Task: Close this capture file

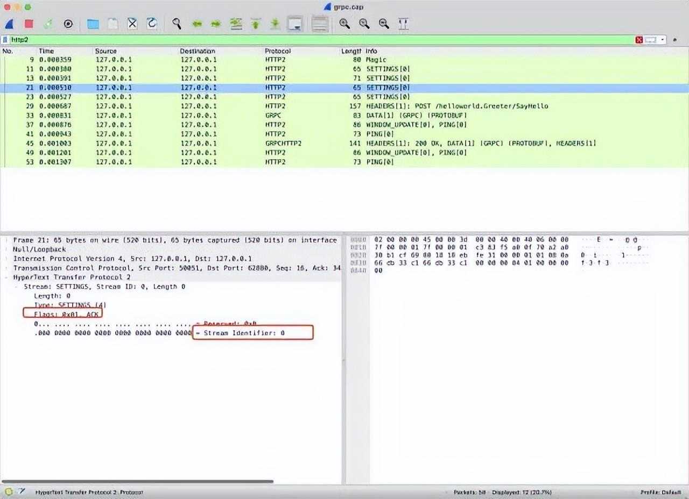Action: pyautogui.click(x=132, y=24)
